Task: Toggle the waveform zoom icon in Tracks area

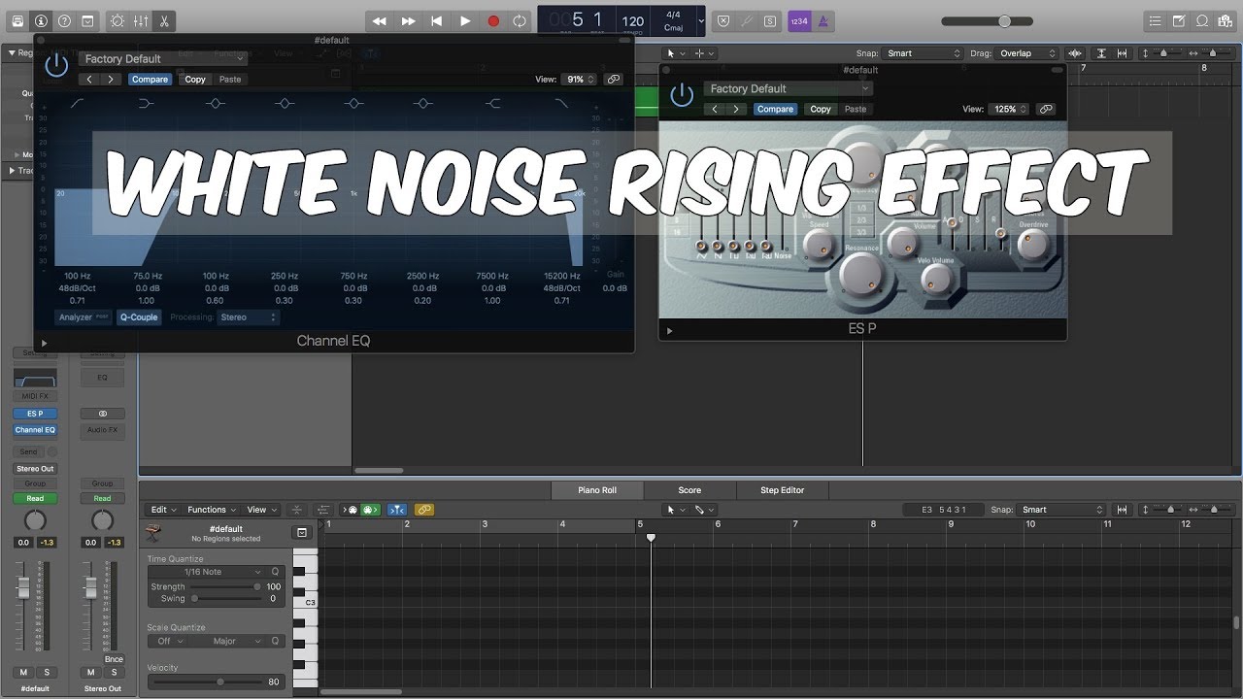Action: [1075, 53]
